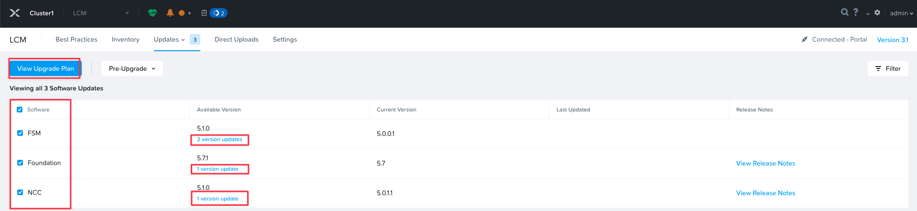Expand the Pre-Upgrade dropdown
The width and height of the screenshot is (917, 211).
coord(132,68)
